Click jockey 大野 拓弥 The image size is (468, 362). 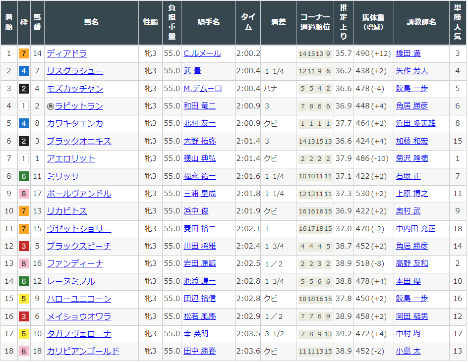pos(200,141)
